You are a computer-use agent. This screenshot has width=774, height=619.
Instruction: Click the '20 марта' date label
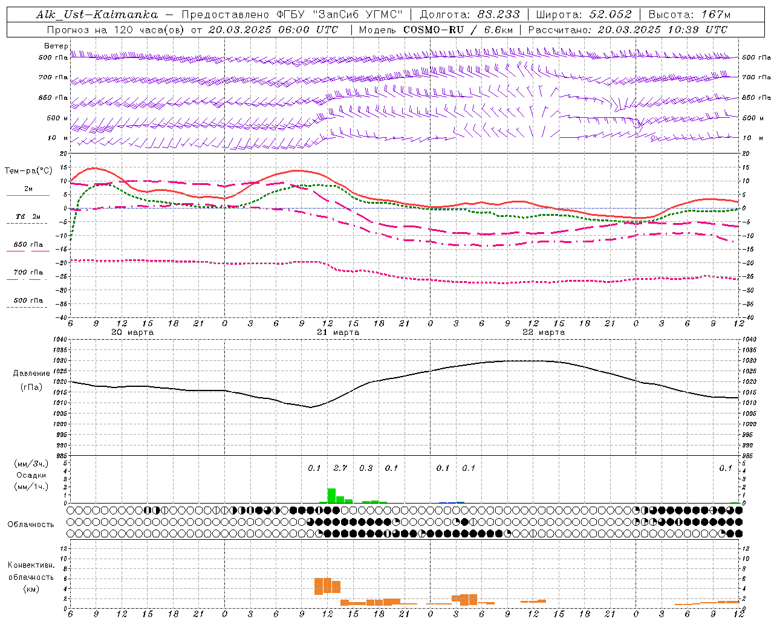coord(132,332)
